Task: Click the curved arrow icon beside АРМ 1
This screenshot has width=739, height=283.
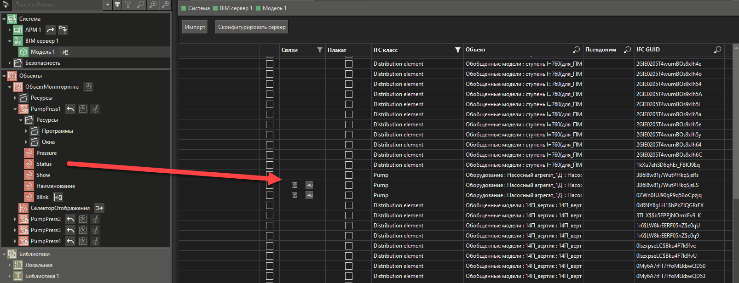Action: pos(51,30)
